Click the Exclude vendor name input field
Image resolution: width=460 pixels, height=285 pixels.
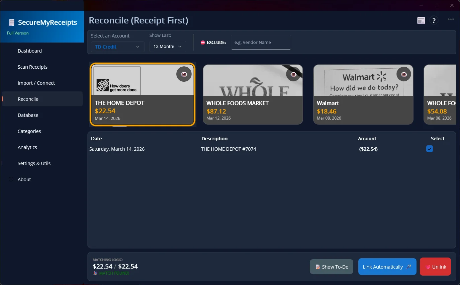pyautogui.click(x=261, y=42)
